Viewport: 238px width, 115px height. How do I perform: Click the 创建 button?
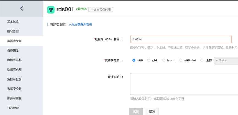136,111
